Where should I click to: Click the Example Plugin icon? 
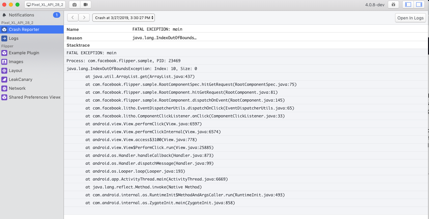pos(4,53)
